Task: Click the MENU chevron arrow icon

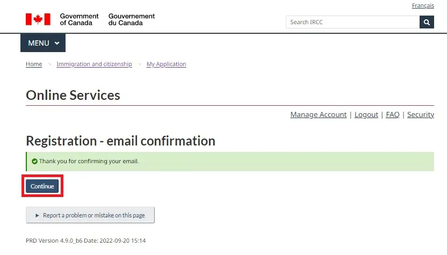Action: [x=57, y=43]
